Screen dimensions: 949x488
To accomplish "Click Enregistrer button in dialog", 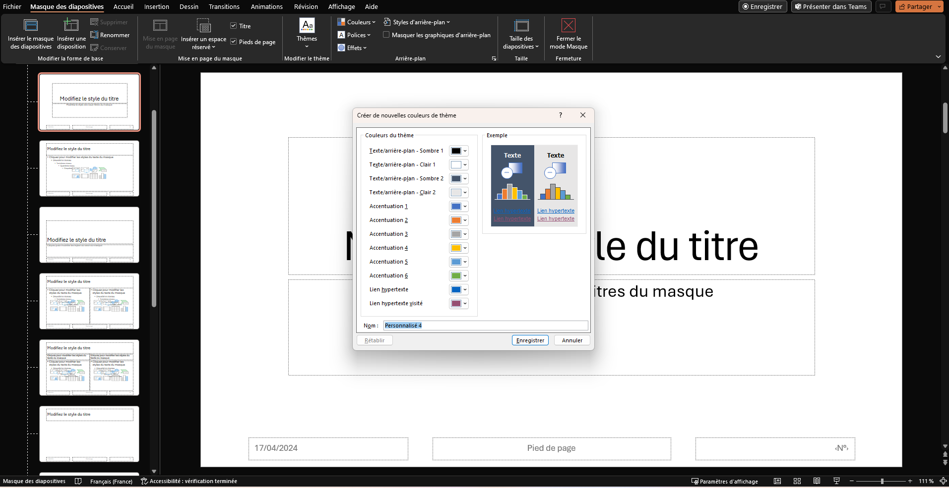I will (x=530, y=340).
